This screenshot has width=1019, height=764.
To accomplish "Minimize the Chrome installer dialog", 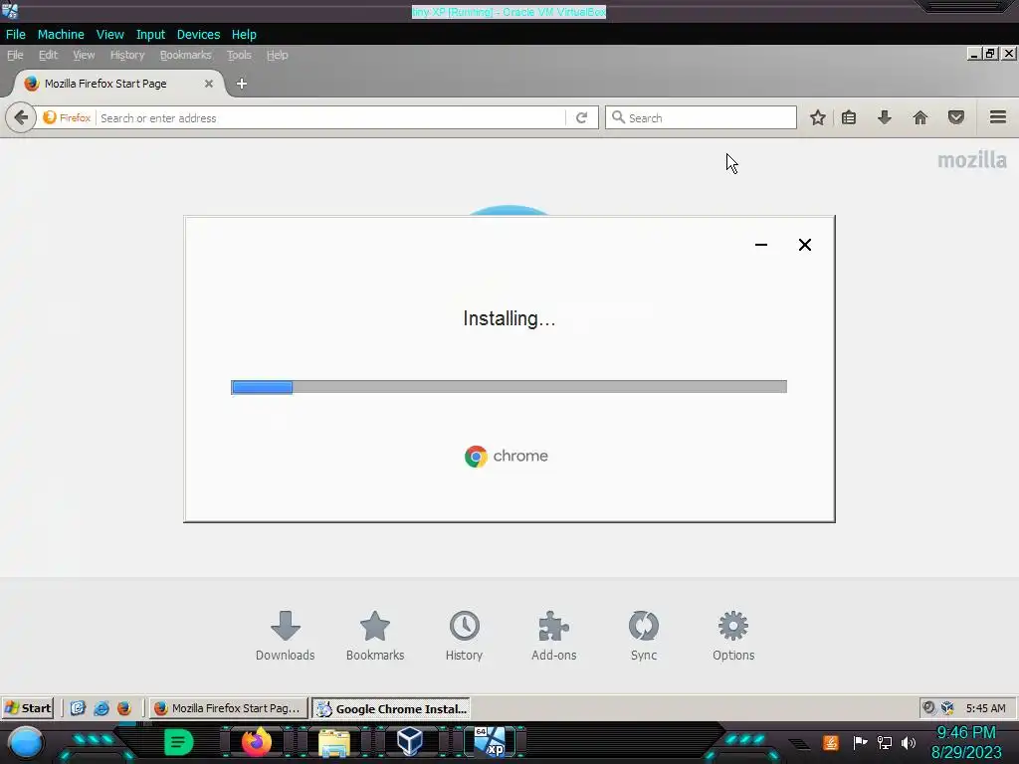I will (x=761, y=245).
